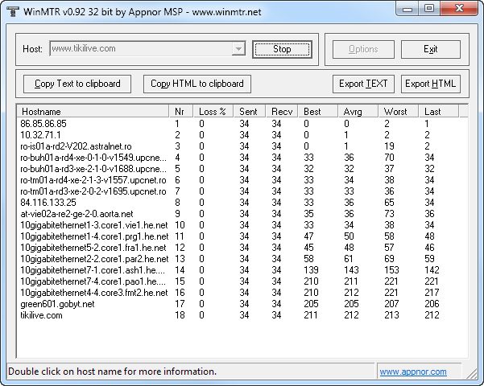Click Worst value 213 for tikilive.com
Image resolution: width=484 pixels, height=386 pixels.
(x=391, y=314)
